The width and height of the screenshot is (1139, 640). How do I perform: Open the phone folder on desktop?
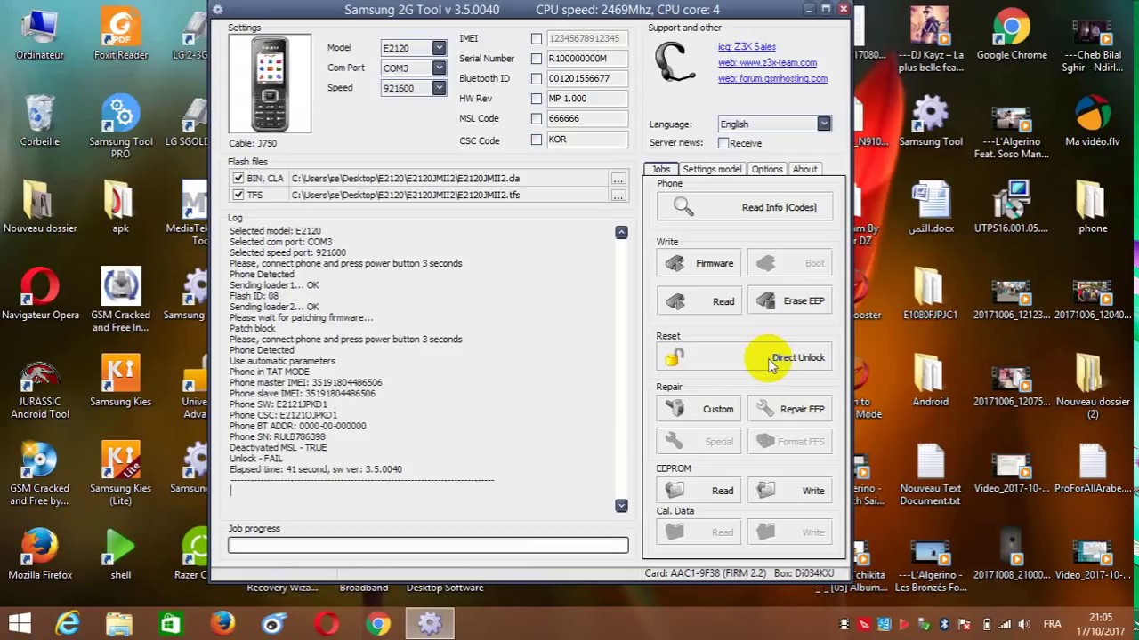(x=1093, y=206)
